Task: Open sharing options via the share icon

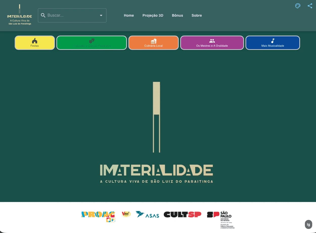Action: coord(310,6)
